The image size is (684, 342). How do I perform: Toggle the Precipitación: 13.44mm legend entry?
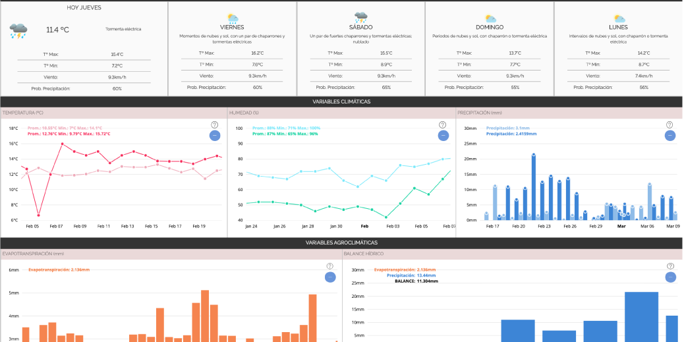(x=411, y=275)
